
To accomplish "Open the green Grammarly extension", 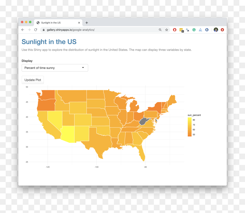I will tap(194, 30).
